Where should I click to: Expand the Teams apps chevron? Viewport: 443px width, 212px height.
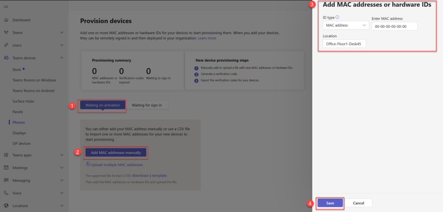62,155
